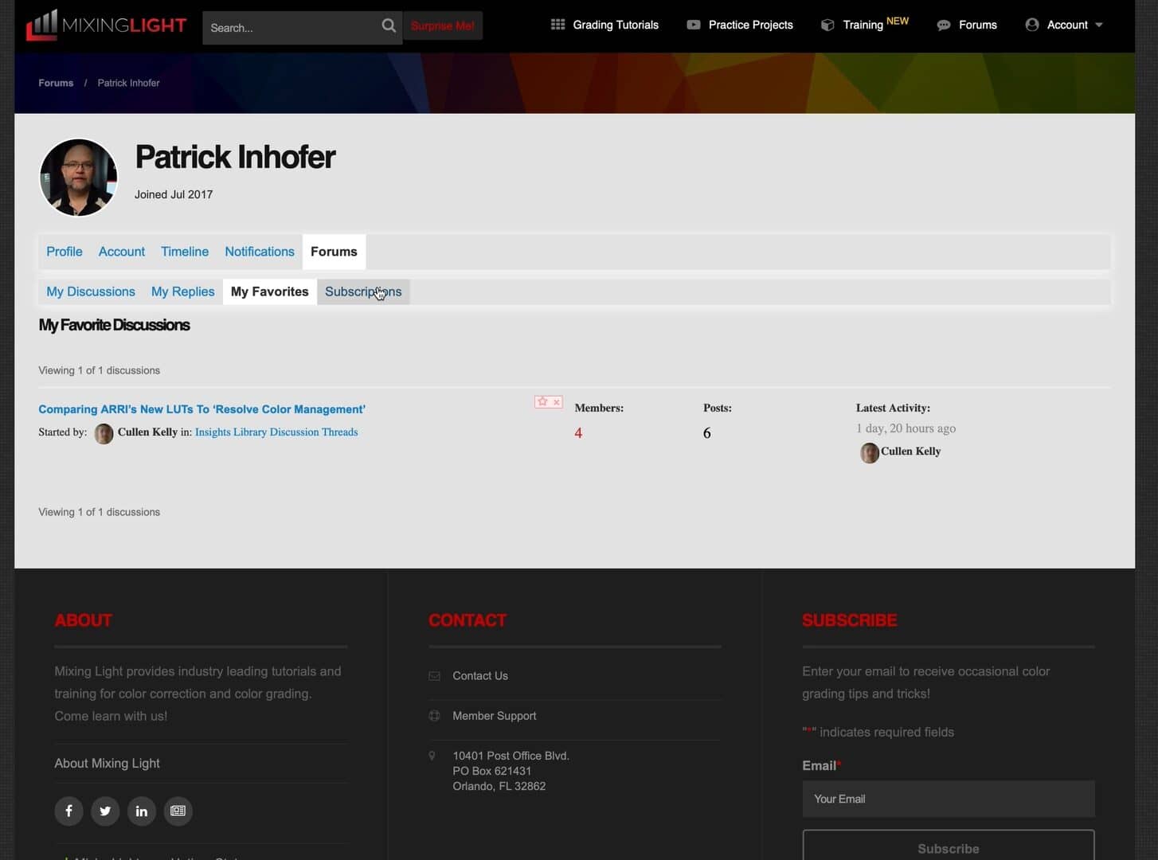Switch to the Account tab
The image size is (1158, 860).
pos(122,252)
